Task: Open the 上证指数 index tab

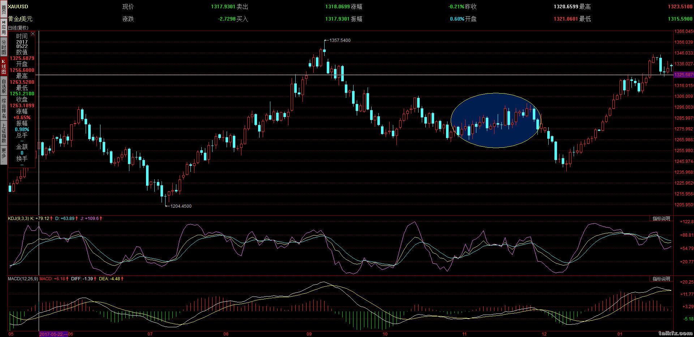Action: [4, 133]
